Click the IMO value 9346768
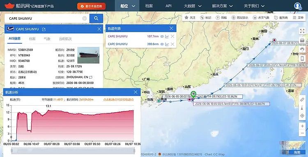The image size is (308, 157). pos(24,61)
